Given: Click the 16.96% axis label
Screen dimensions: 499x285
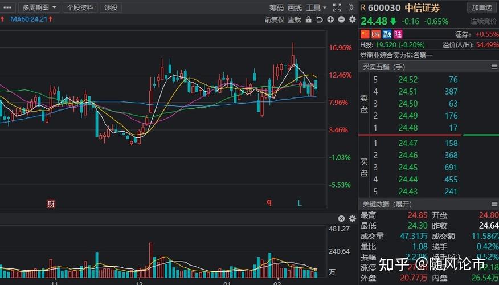Looking at the screenshot, I should [340, 48].
